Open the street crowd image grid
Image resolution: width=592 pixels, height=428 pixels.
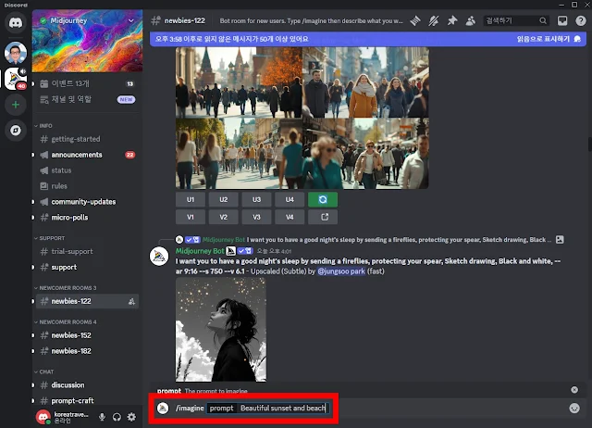pos(302,118)
